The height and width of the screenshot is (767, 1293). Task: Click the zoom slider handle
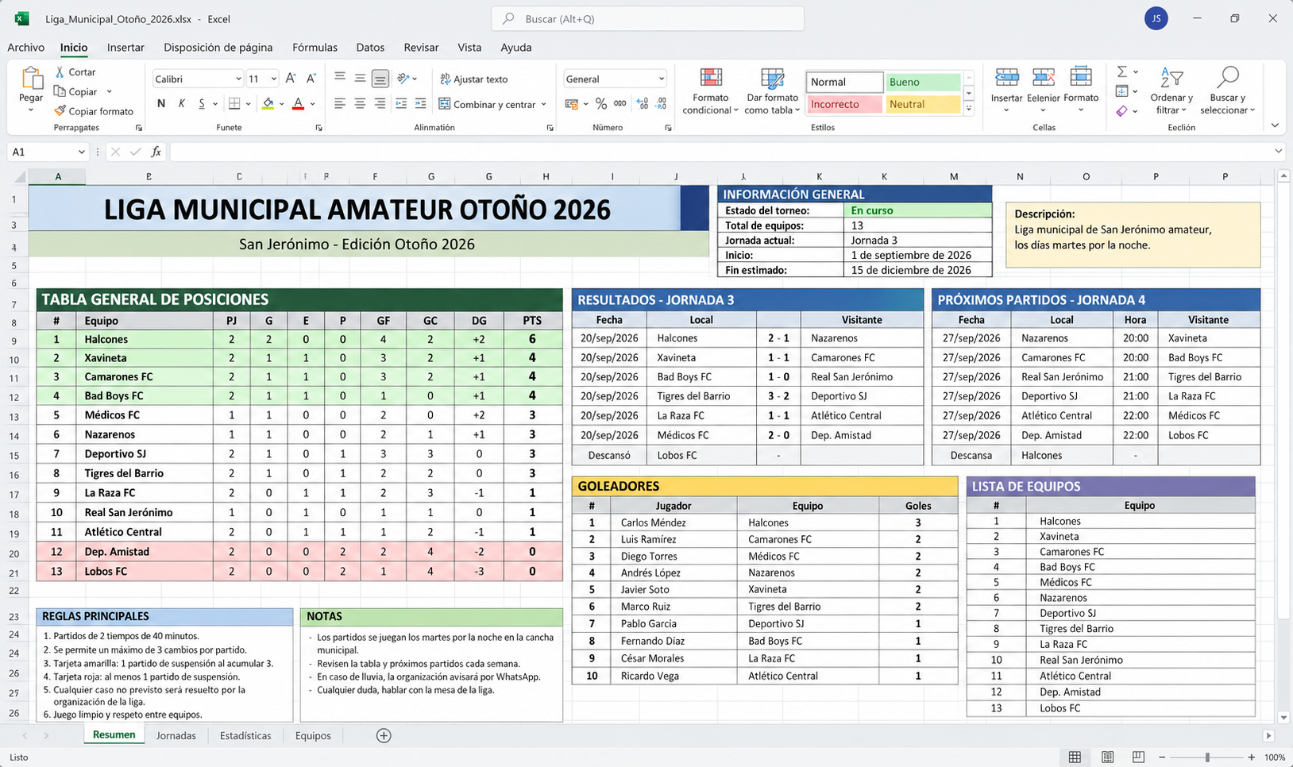coord(1207,757)
